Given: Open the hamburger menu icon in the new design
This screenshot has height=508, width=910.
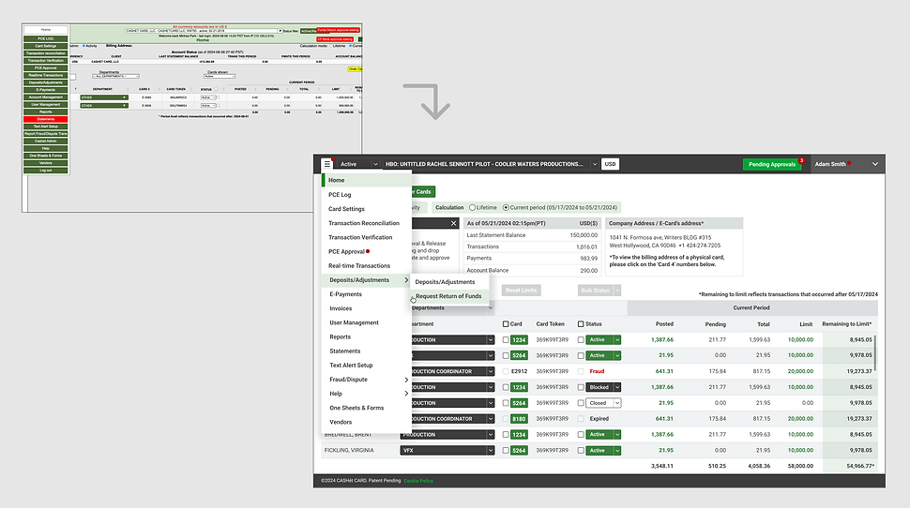Looking at the screenshot, I should [327, 164].
